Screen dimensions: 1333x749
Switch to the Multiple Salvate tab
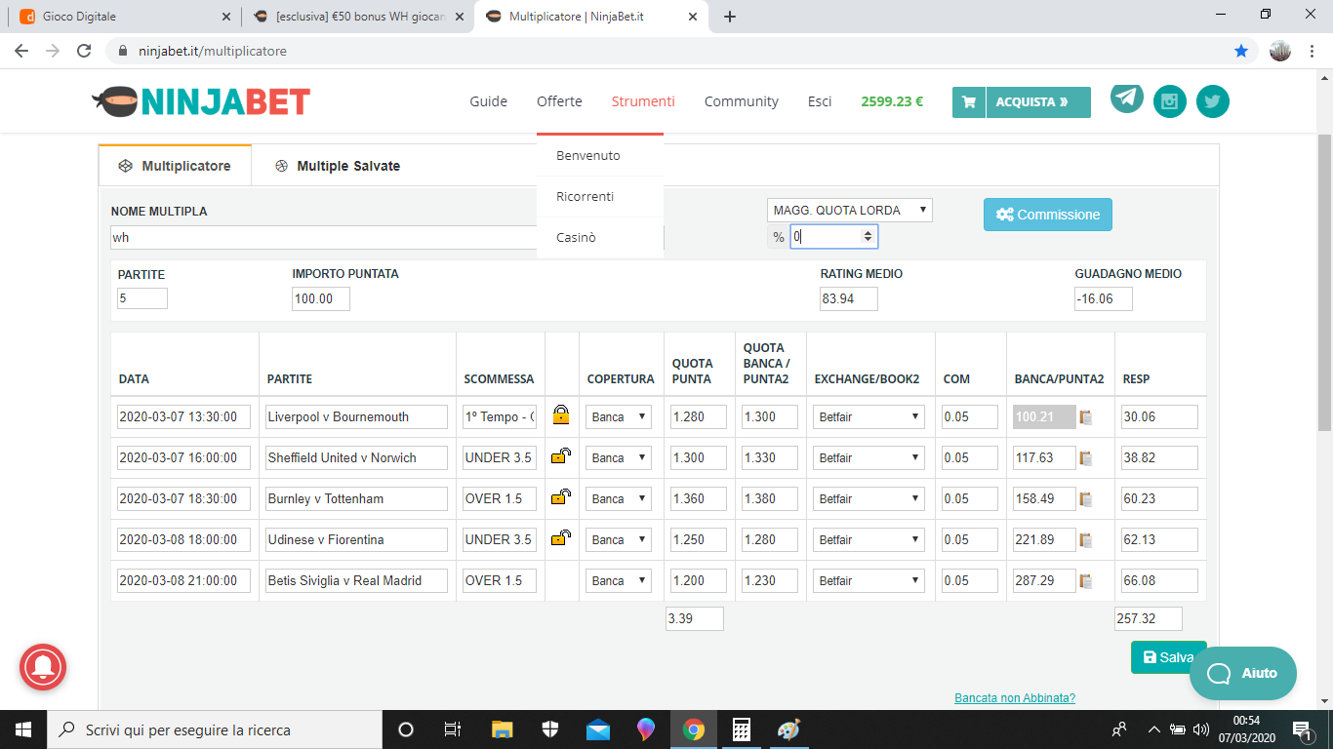coord(338,166)
